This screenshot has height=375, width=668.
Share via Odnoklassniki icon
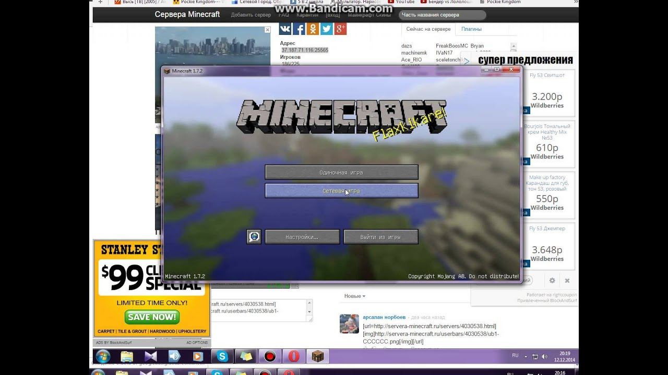coord(313,29)
